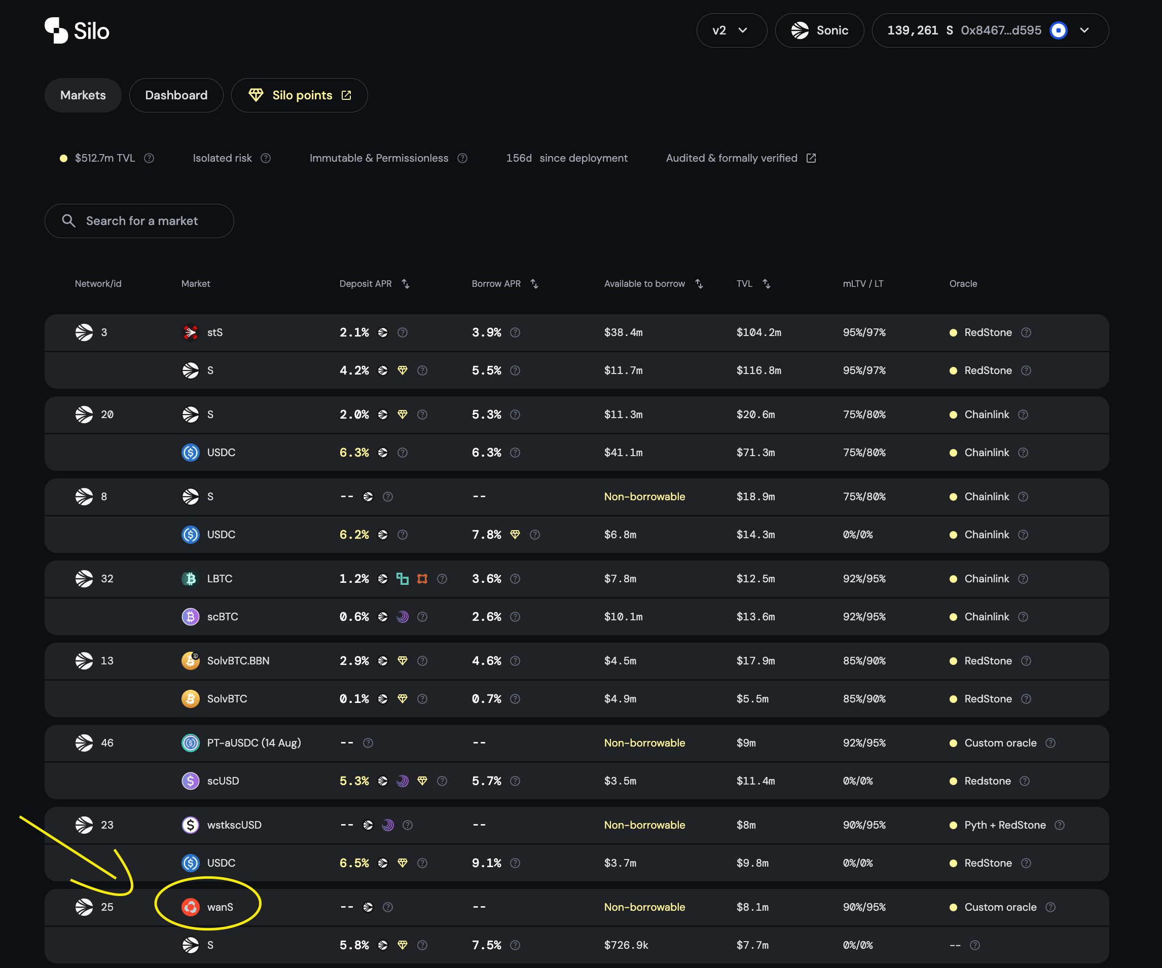
Task: Click the $512.7m TVL stat
Action: coord(104,158)
